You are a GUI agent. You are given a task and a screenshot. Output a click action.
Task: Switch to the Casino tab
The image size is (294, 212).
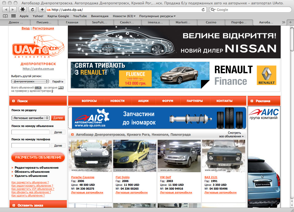tap(211, 22)
